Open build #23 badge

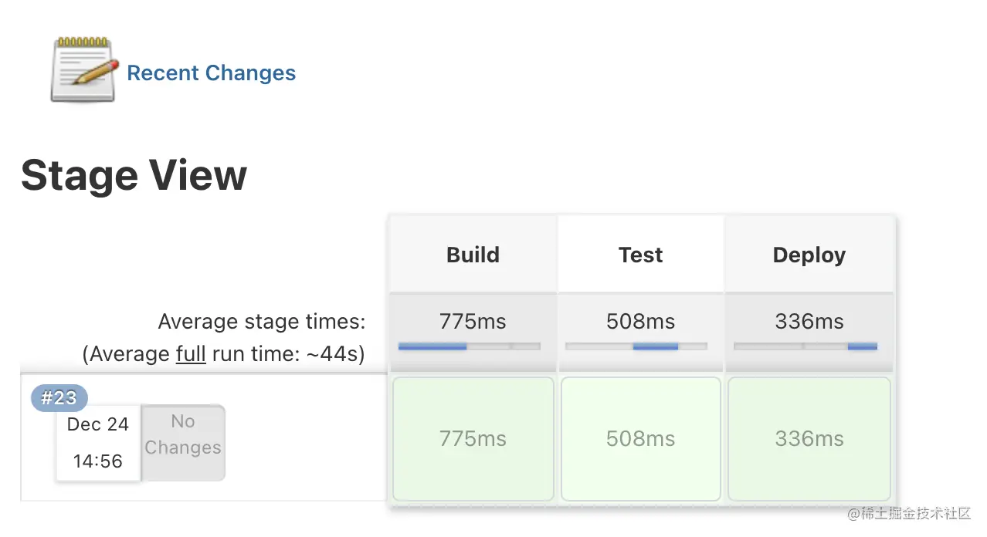[59, 398]
